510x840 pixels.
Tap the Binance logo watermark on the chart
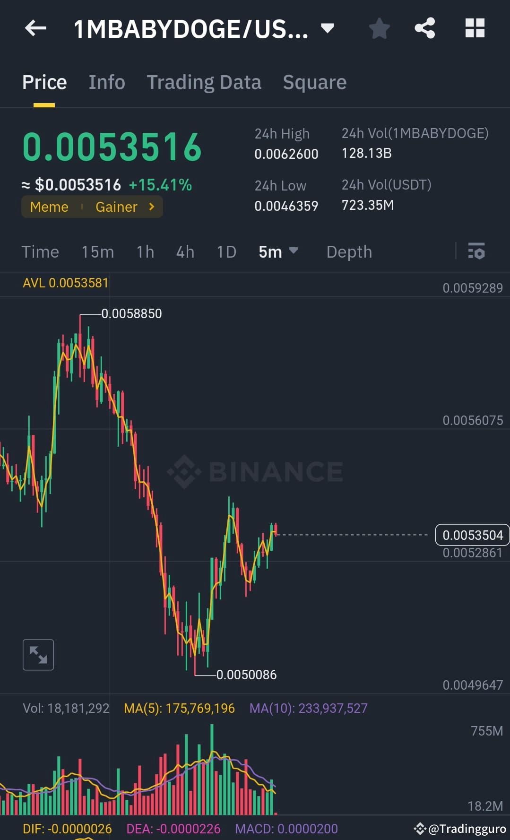pyautogui.click(x=258, y=471)
